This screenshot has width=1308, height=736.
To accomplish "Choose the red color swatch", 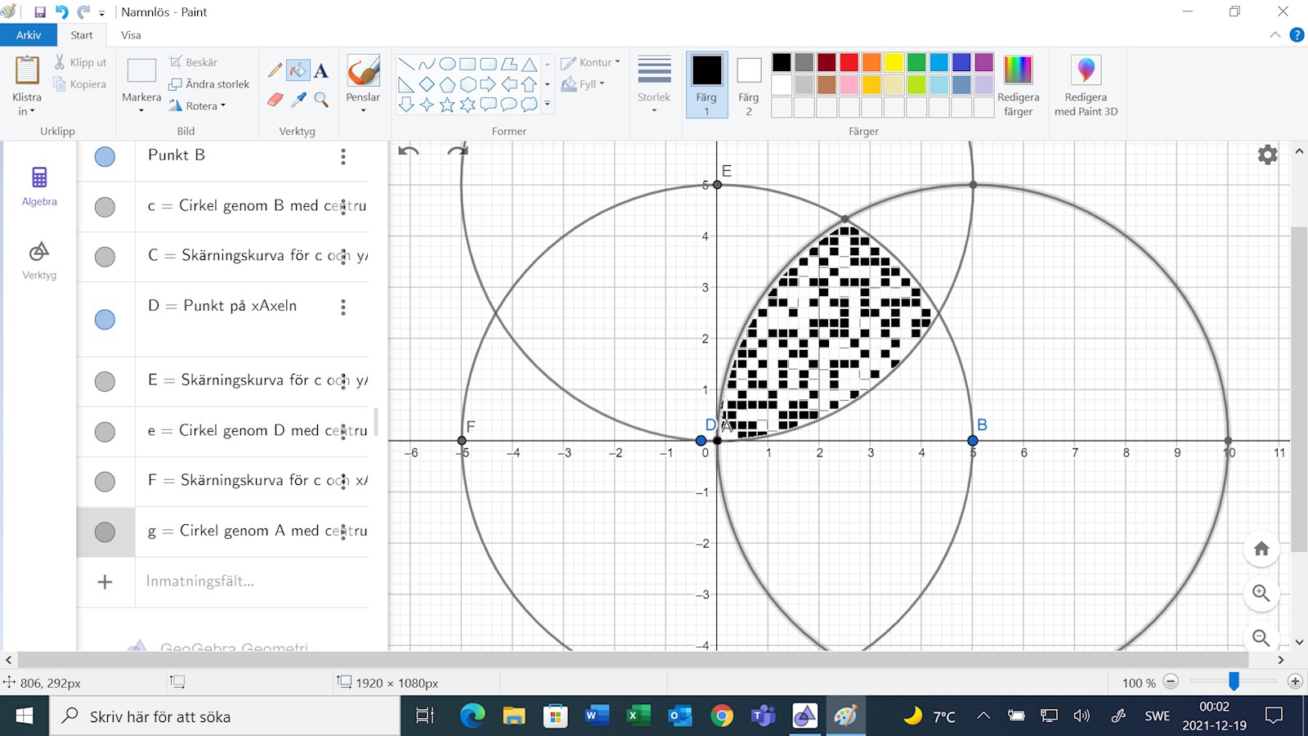I will pos(849,63).
